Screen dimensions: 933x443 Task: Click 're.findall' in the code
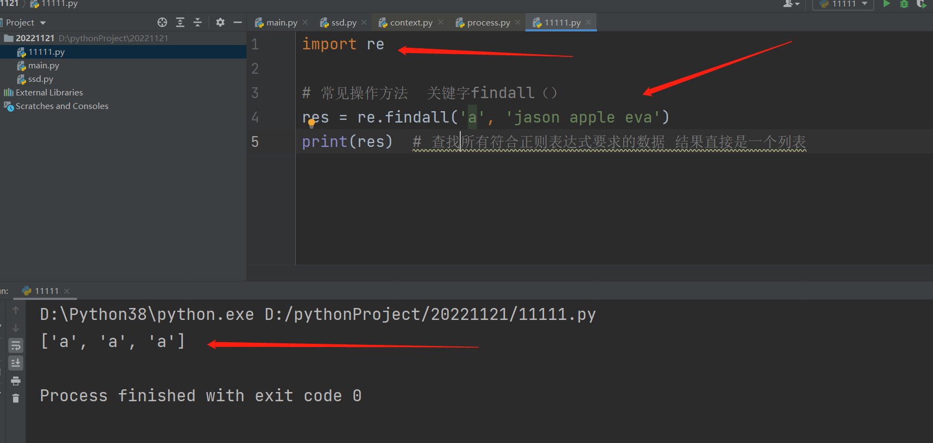(x=403, y=118)
